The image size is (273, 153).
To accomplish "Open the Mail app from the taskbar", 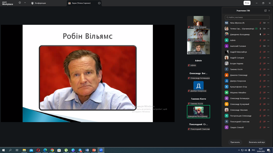I will 31,150.
